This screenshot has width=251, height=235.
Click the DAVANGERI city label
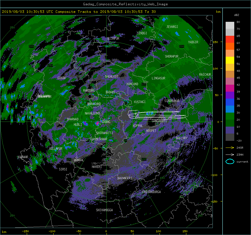click(x=125, y=178)
